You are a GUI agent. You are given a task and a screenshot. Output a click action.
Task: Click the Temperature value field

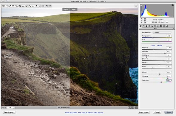(169, 36)
